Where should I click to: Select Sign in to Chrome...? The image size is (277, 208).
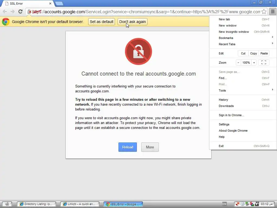coord(243,115)
